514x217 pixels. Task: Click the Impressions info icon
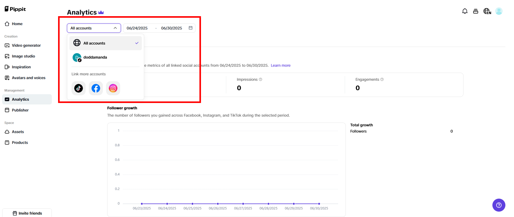point(261,79)
